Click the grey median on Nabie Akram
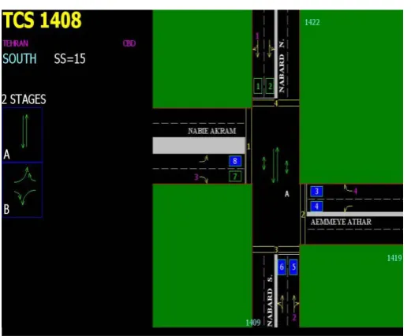Viewport: 411px width, 336px height. click(x=199, y=145)
